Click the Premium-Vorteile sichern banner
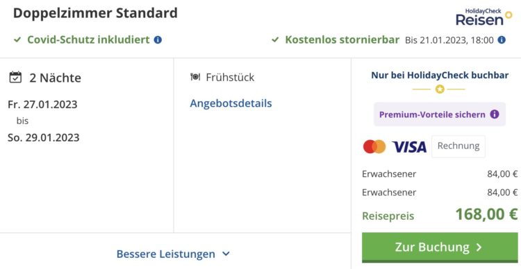 [x=440, y=114]
